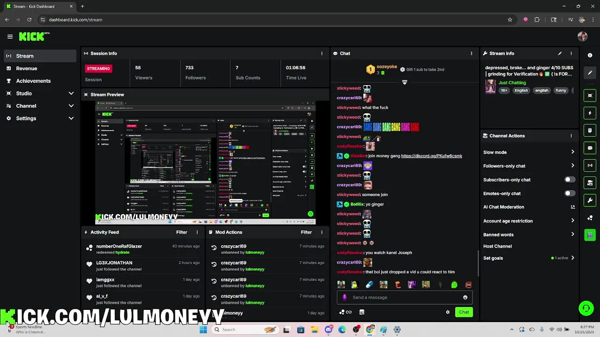Click the green Chat send button
Screen dimensions: 600x337
click(x=464, y=312)
